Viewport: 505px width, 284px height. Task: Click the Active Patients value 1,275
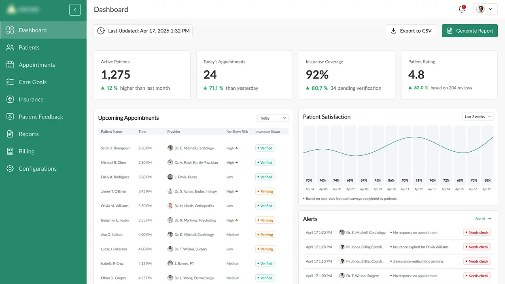coord(116,75)
